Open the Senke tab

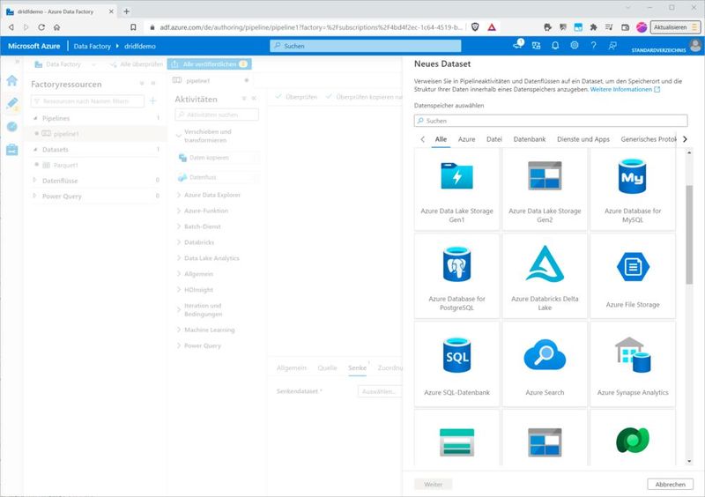coord(357,368)
